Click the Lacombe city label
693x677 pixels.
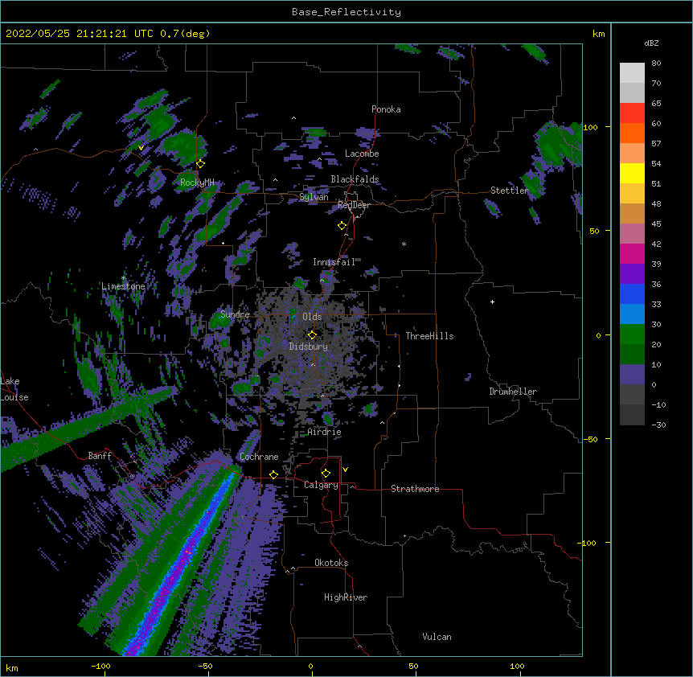362,154
